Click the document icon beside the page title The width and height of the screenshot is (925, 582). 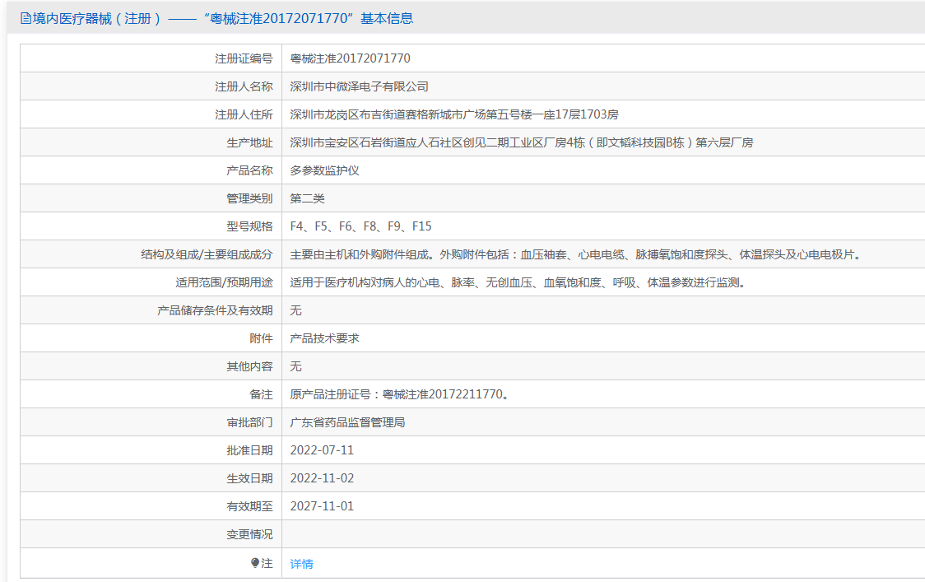pyautogui.click(x=26, y=18)
